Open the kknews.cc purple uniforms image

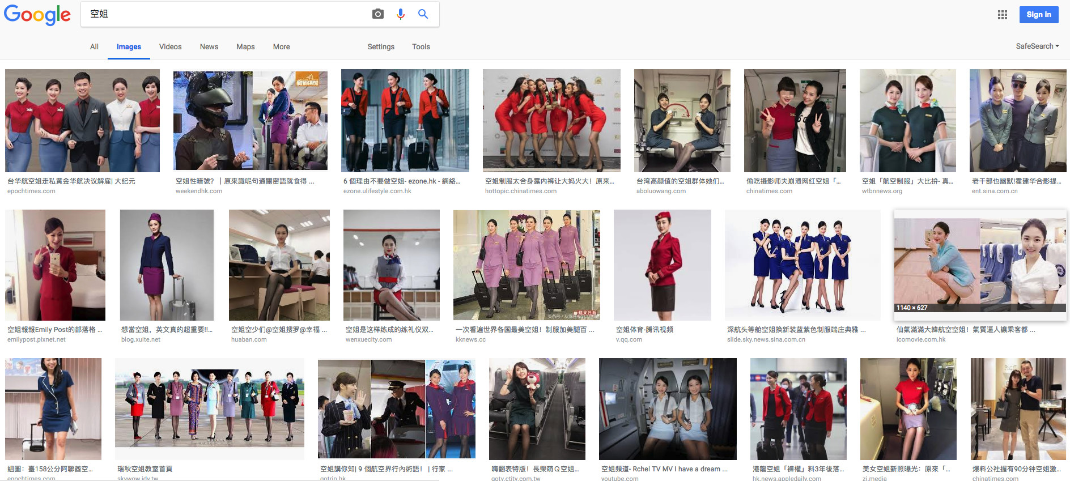point(526,265)
